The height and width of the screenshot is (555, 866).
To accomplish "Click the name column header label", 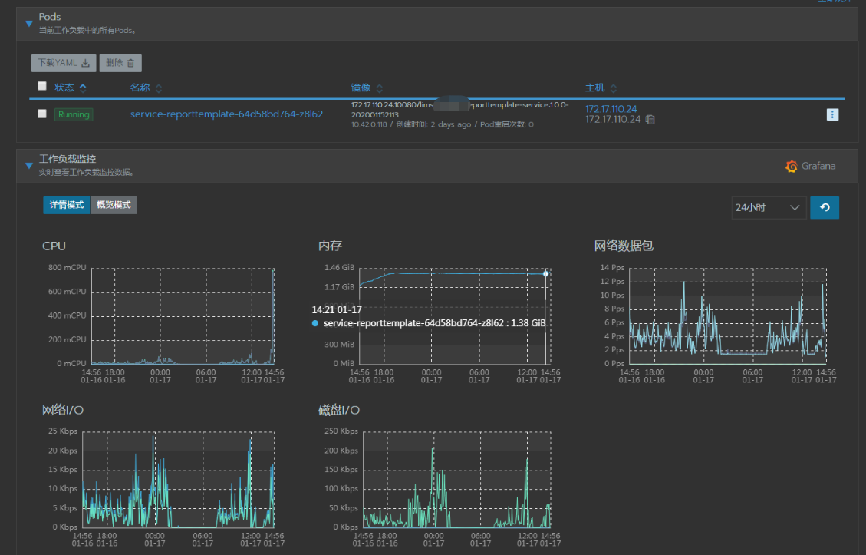I will (x=140, y=88).
